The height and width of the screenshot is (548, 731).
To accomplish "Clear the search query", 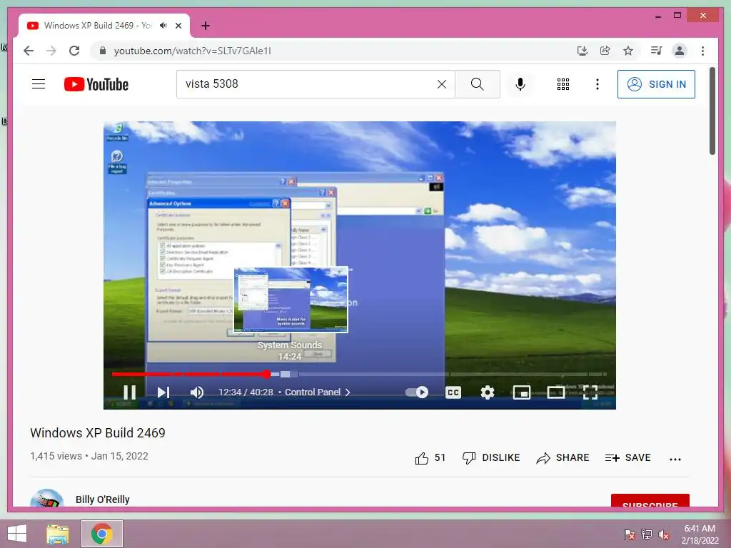I will (441, 84).
